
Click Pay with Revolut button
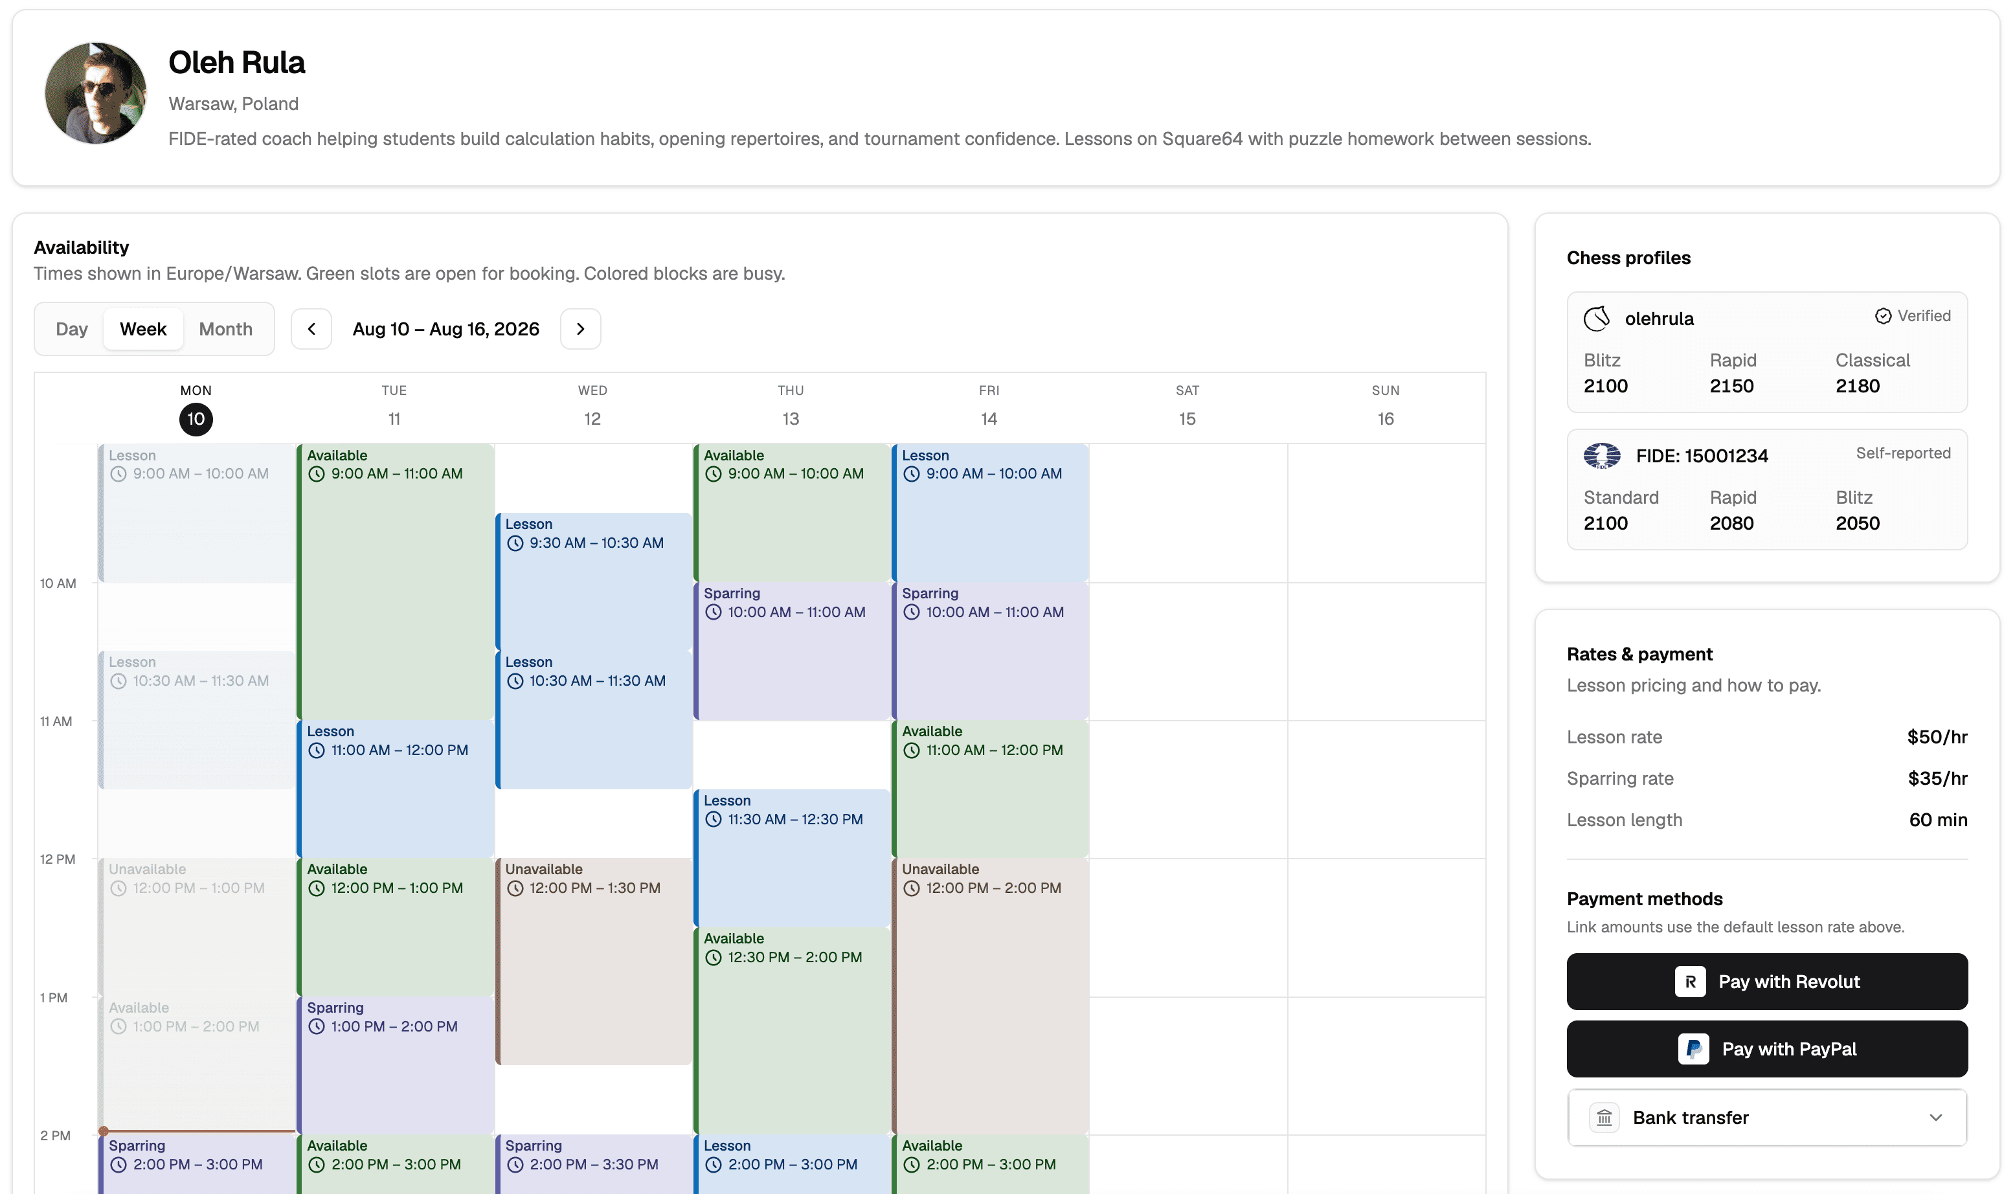[1766, 982]
